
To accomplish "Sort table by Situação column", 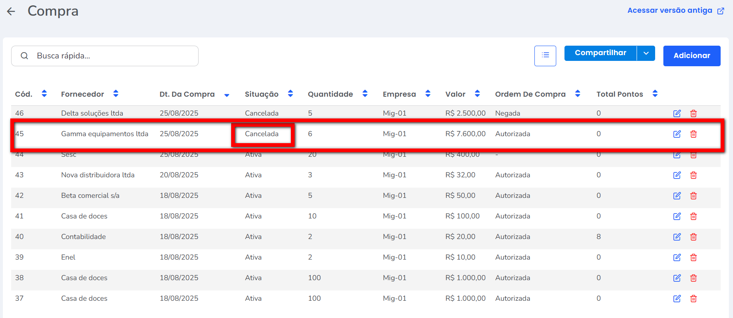I will tap(290, 94).
